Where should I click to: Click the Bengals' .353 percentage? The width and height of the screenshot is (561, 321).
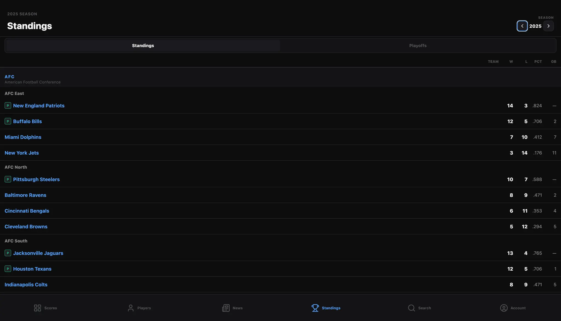click(x=537, y=211)
